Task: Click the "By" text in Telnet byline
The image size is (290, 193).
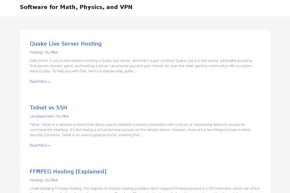Action: [x=58, y=116]
